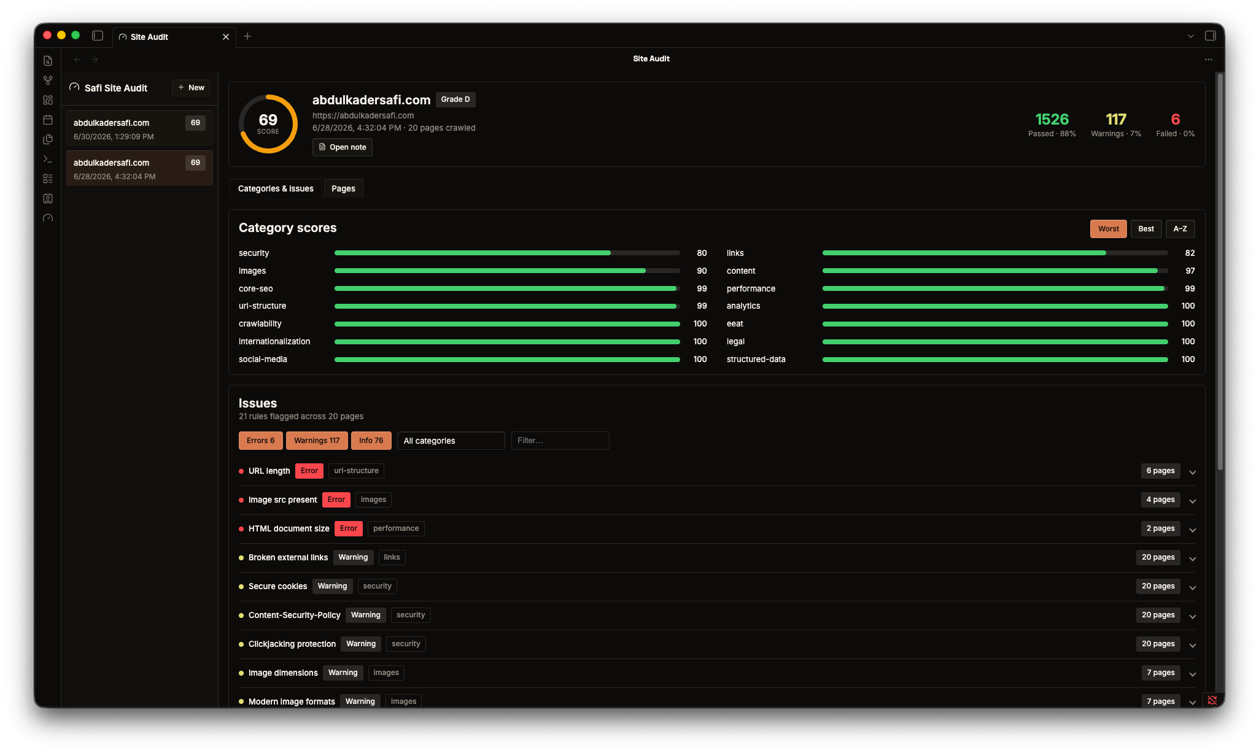This screenshot has width=1259, height=753.
Task: Click the four-squares canvas ribbon icon
Action: (x=48, y=100)
